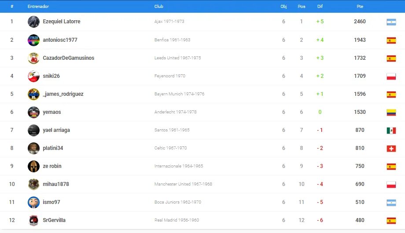The image size is (405, 233).
Task: Click club text 'Internazionale 1964-1965'
Action: point(179,166)
